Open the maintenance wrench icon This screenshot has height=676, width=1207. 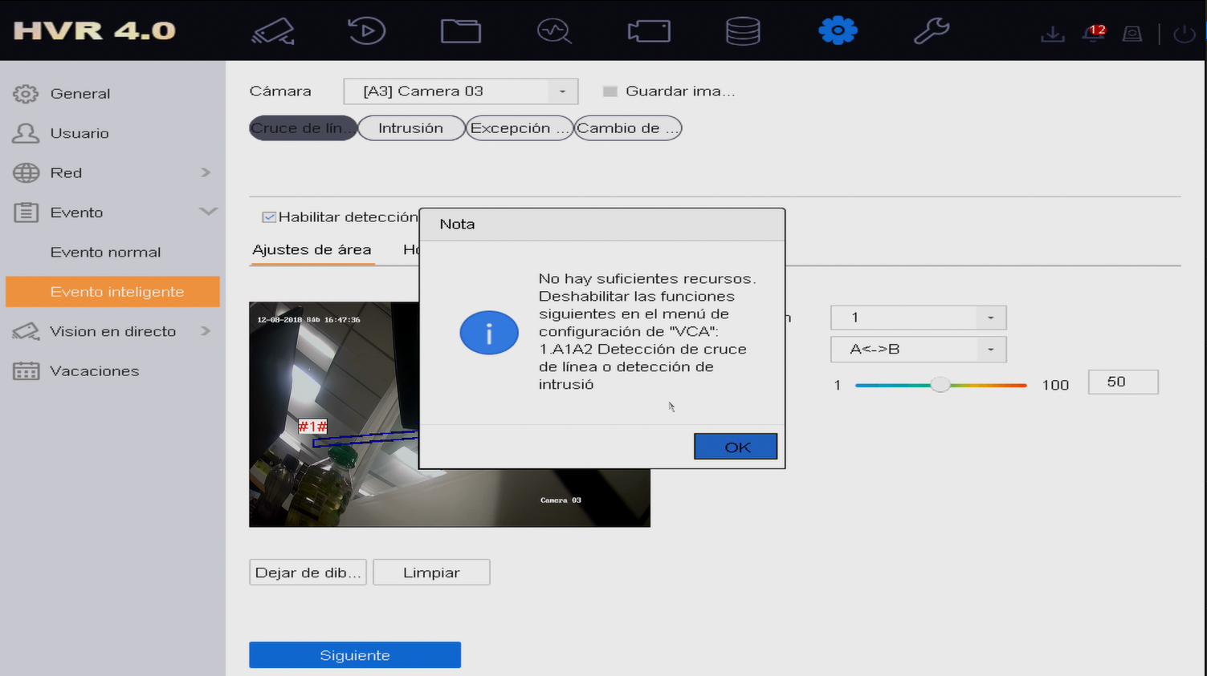[932, 31]
